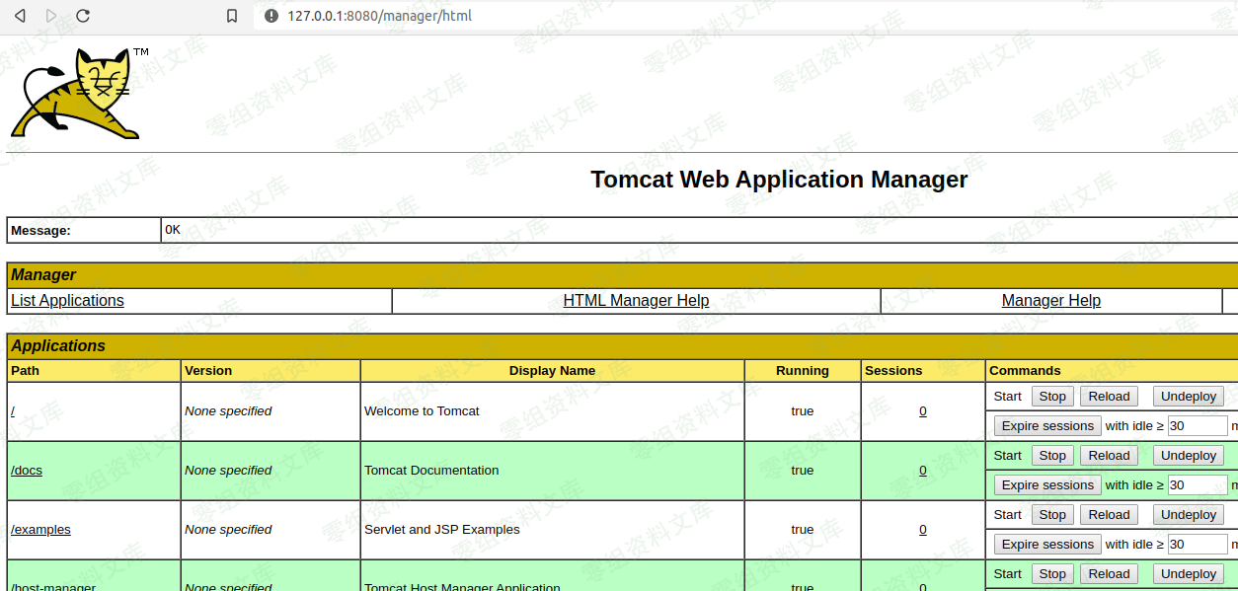Image resolution: width=1238 pixels, height=591 pixels.
Task: Open HTML Manager Help link
Action: [636, 301]
